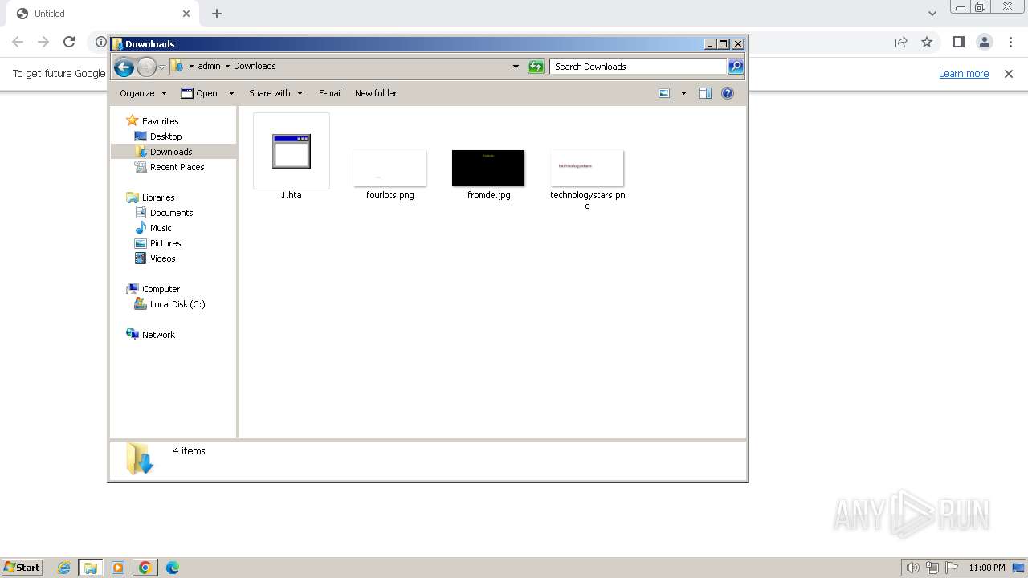The image size is (1028, 578).
Task: Click the Windows Start button
Action: [22, 567]
